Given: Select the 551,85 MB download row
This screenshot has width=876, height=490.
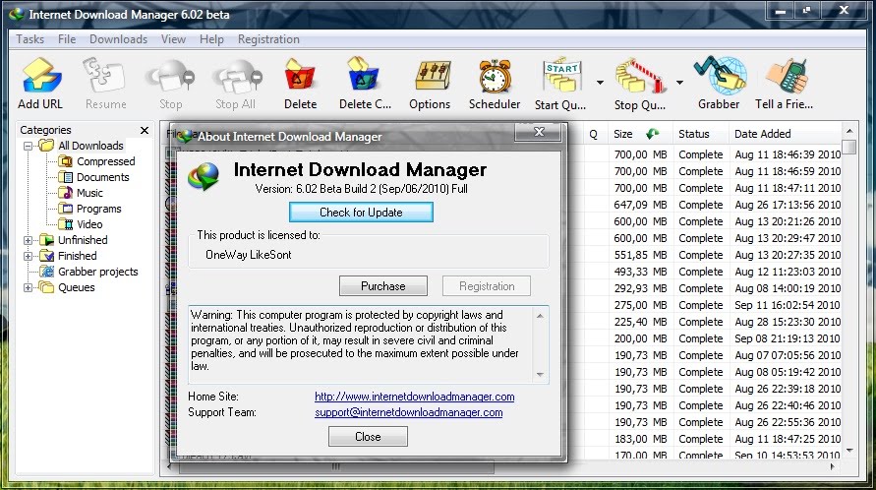Looking at the screenshot, I should coord(711,255).
